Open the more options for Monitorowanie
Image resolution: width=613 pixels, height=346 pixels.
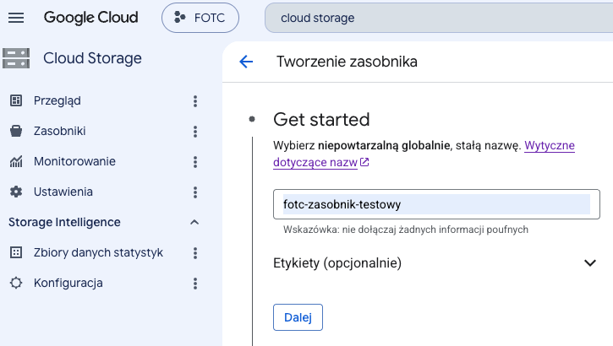195,162
